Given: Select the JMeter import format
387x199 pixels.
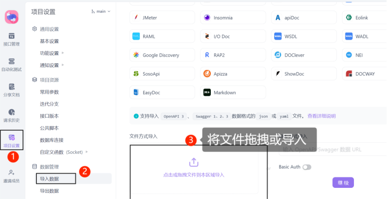Looking at the screenshot, I should point(162,18).
